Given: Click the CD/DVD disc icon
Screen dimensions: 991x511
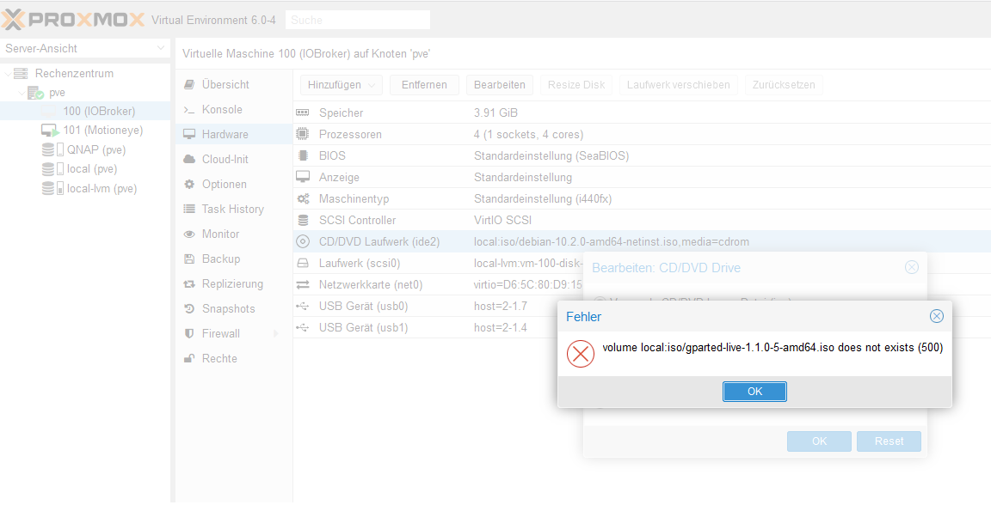Looking at the screenshot, I should coord(303,241).
